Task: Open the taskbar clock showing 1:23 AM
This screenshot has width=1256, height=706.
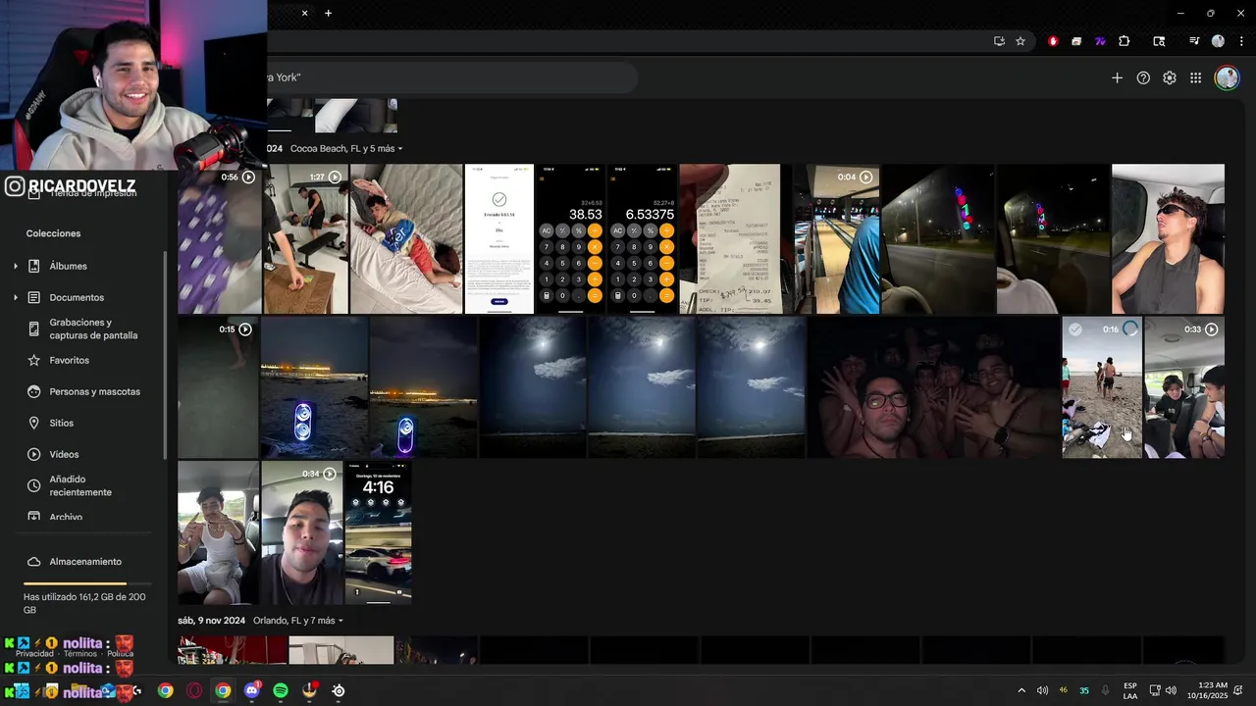Action: 1207,690
